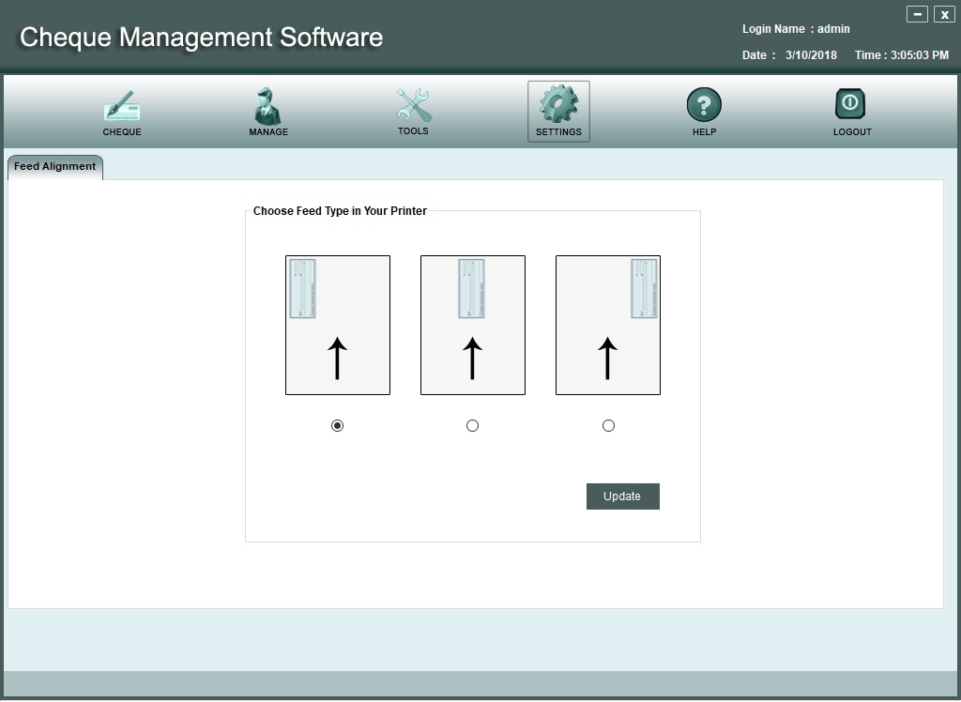961x702 pixels.
Task: Click the date 3/10/2018 in header
Action: pos(811,55)
